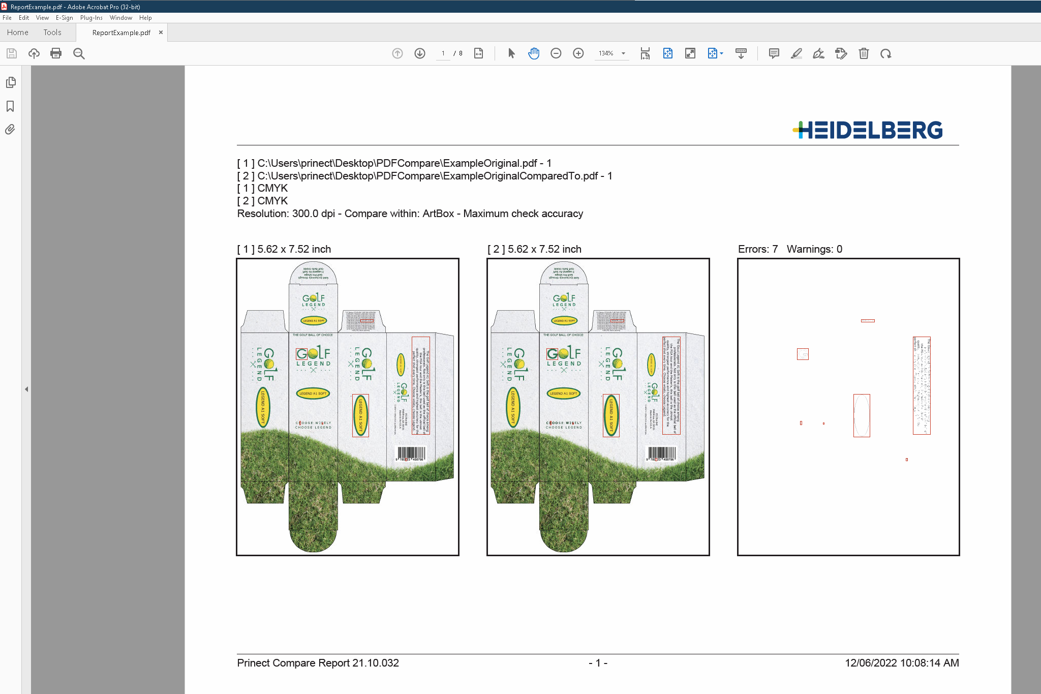Click the read mode keyboard-arrow icon
The width and height of the screenshot is (1041, 694).
click(741, 53)
